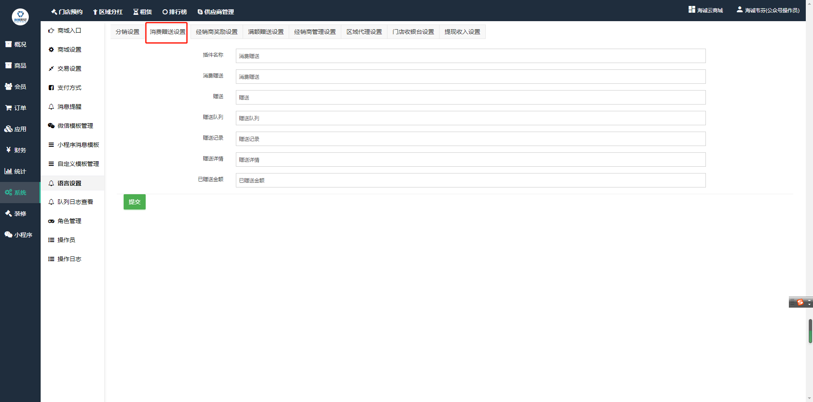Go to 概况 in the left sidebar
813x402 pixels.
coord(20,44)
